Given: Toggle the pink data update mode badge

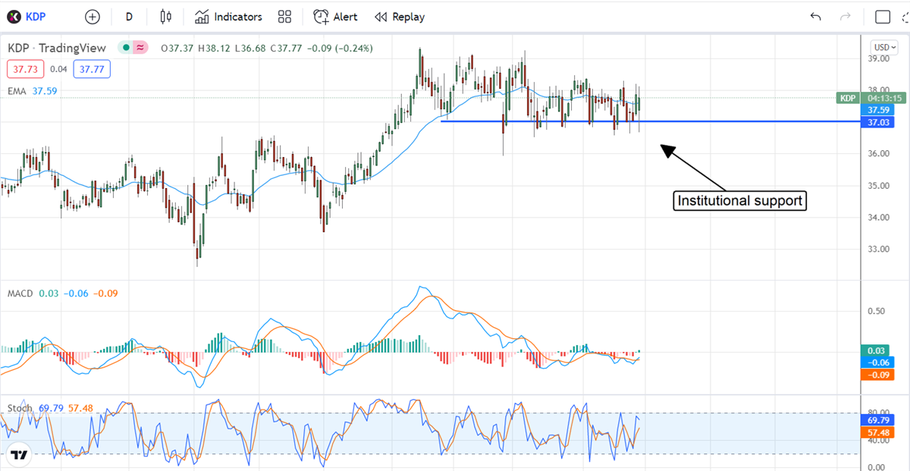Looking at the screenshot, I should coord(140,48).
